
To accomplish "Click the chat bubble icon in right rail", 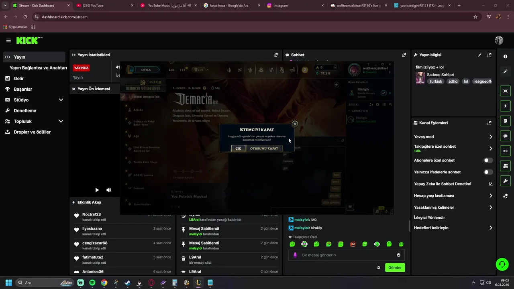I will pyautogui.click(x=505, y=136).
